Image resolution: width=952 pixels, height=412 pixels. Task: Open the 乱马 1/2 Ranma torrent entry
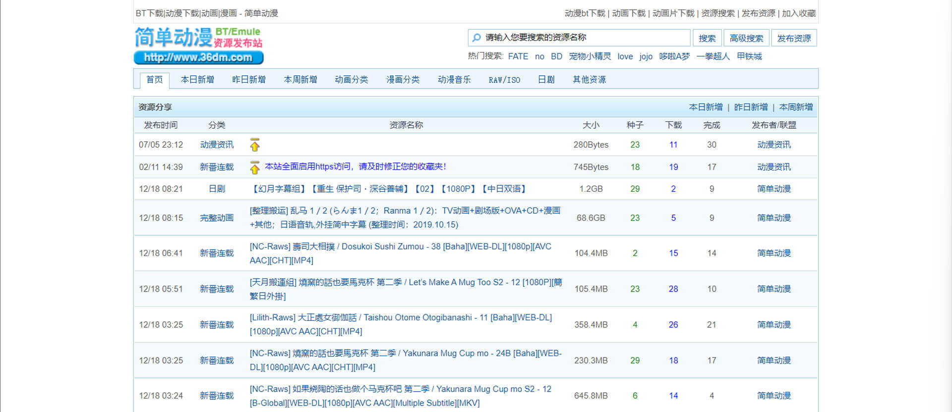point(405,217)
